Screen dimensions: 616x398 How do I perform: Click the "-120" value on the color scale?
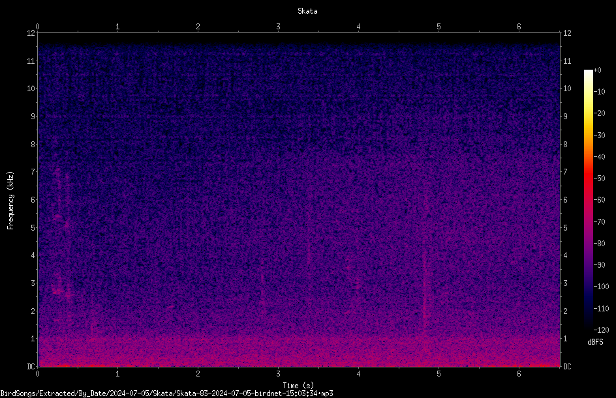point(601,330)
